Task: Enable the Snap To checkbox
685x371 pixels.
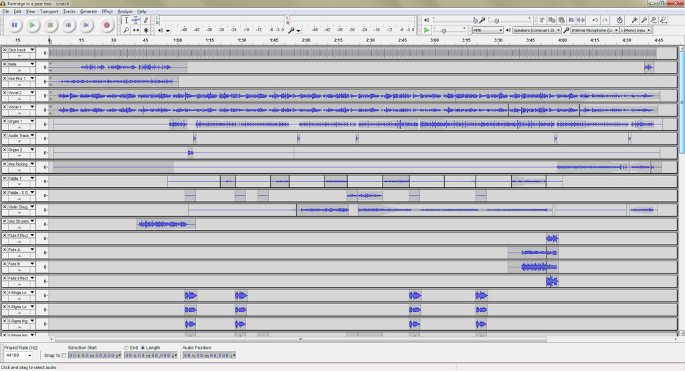Action: tap(64, 356)
